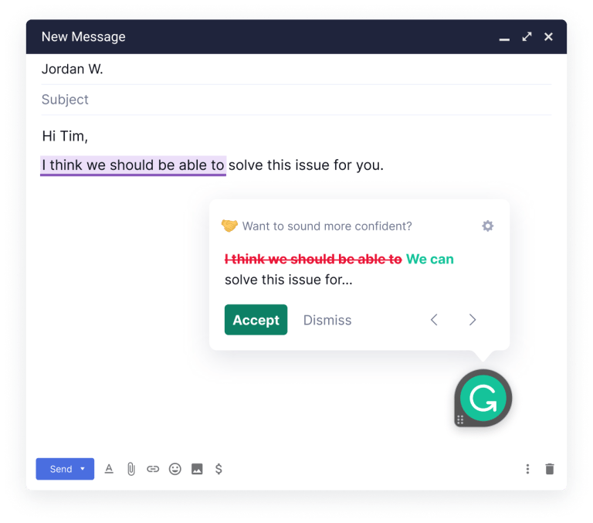This screenshot has width=593, height=523.
Task: Go to the next suggestion arrow
Action: 472,320
